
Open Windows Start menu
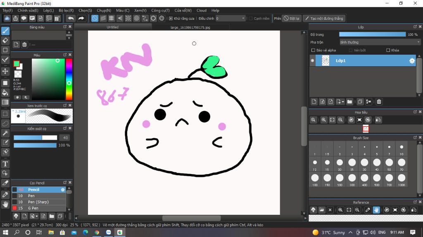(5, 232)
